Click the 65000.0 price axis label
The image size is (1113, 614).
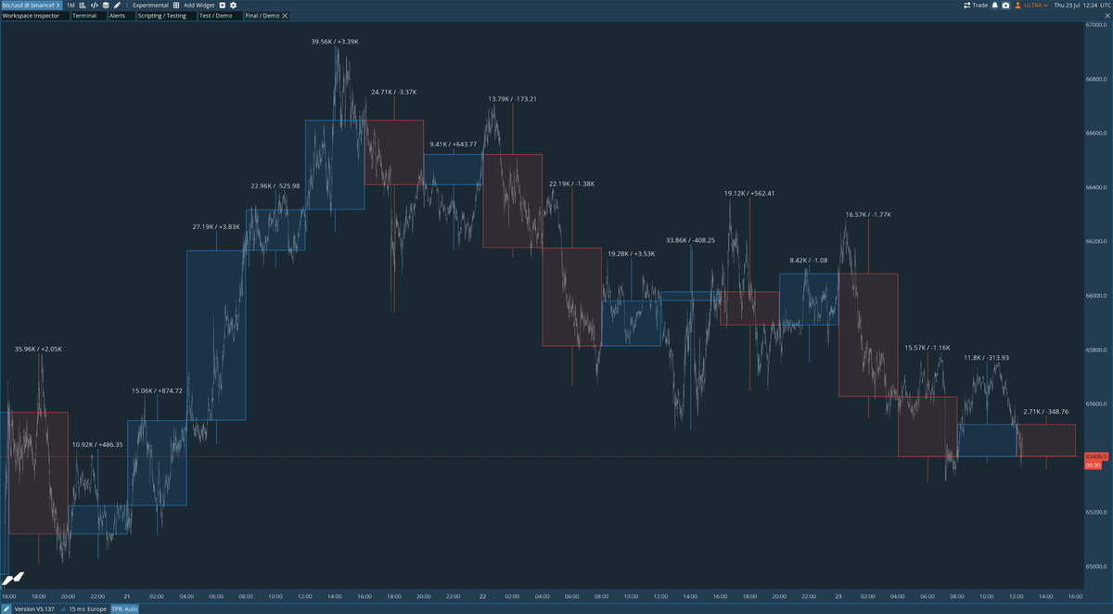1096,566
